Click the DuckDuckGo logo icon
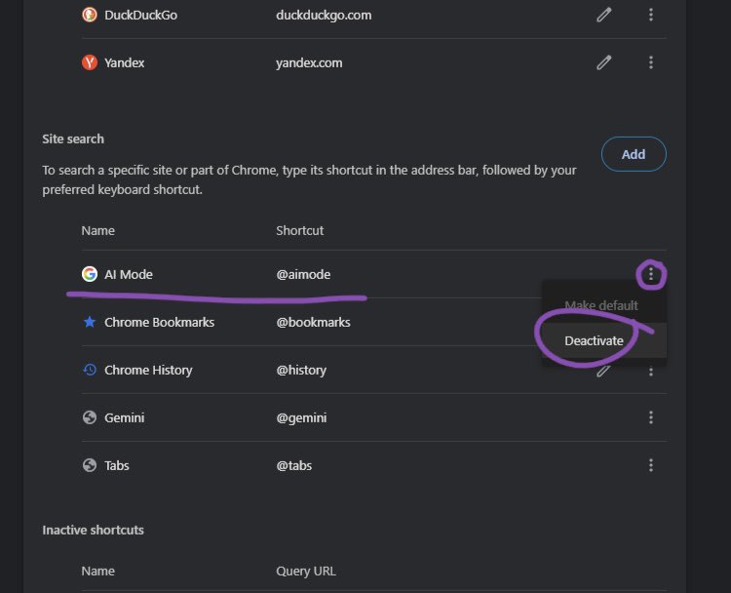The width and height of the screenshot is (731, 593). point(90,15)
